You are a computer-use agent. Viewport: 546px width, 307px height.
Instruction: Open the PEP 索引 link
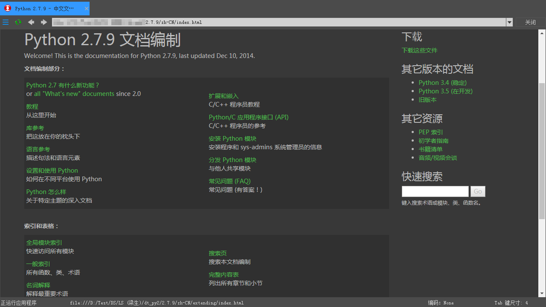[430, 132]
